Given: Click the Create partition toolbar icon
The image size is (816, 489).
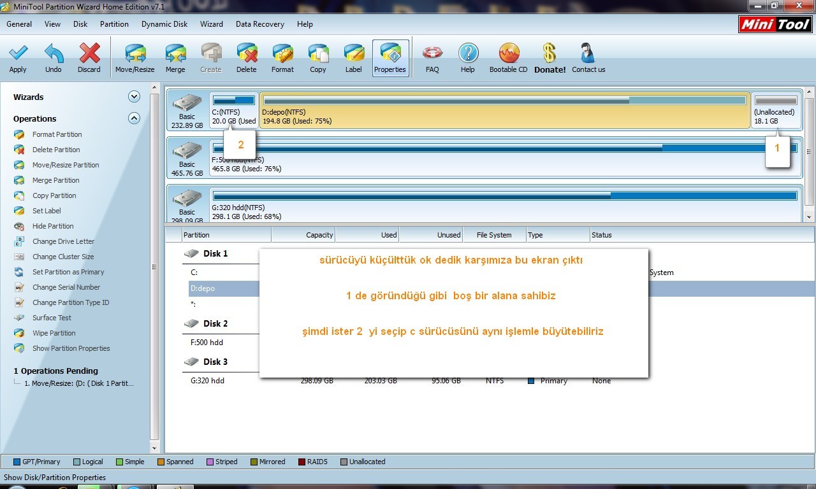Looking at the screenshot, I should (211, 54).
